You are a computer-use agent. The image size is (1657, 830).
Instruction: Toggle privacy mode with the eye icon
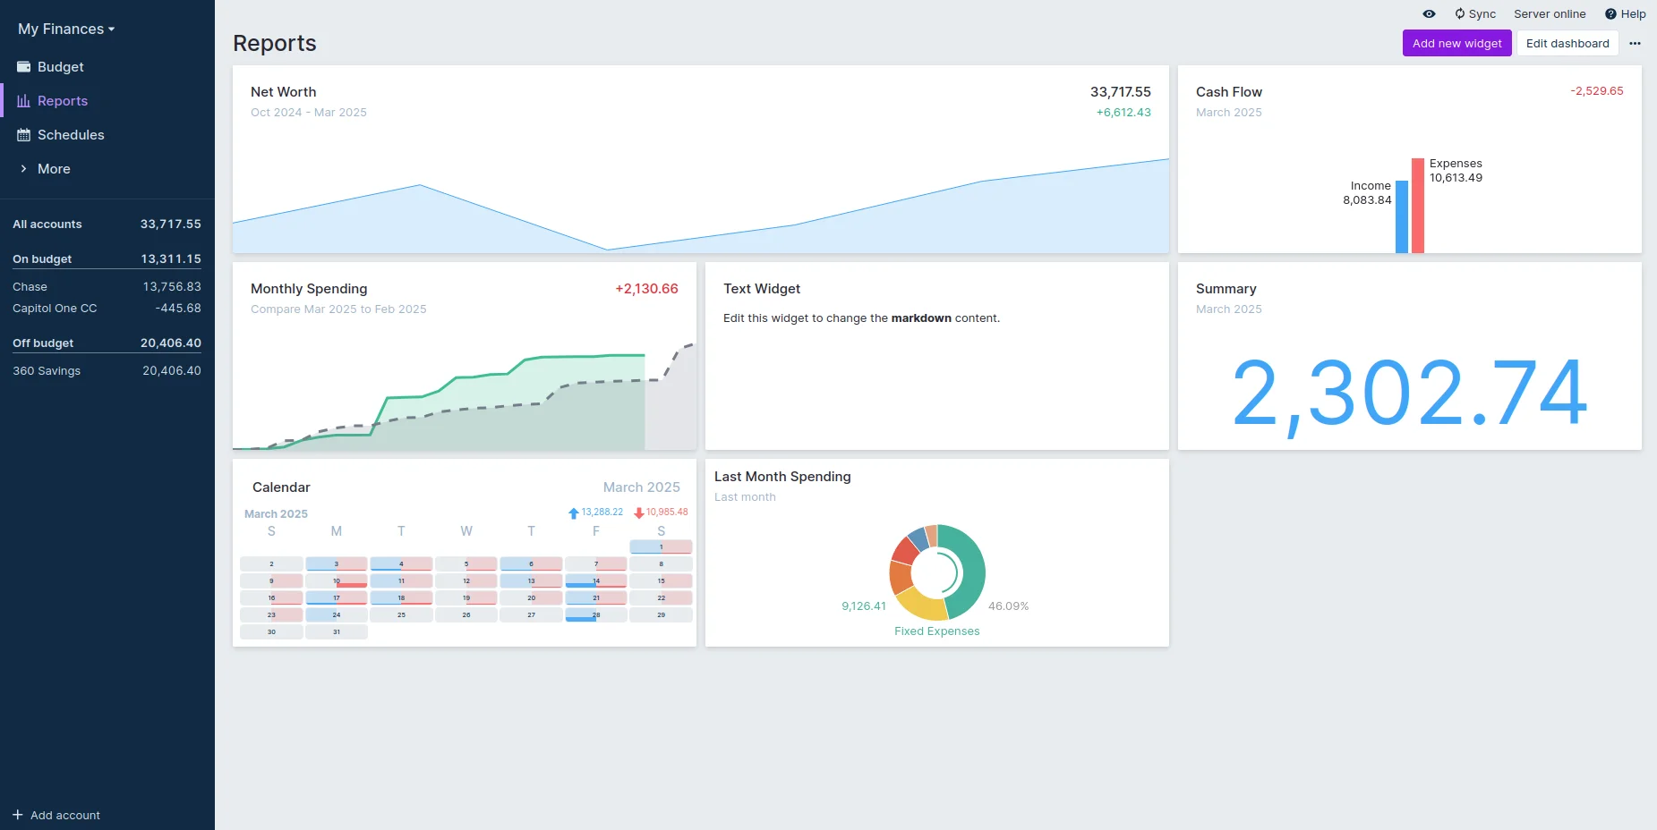tap(1429, 14)
